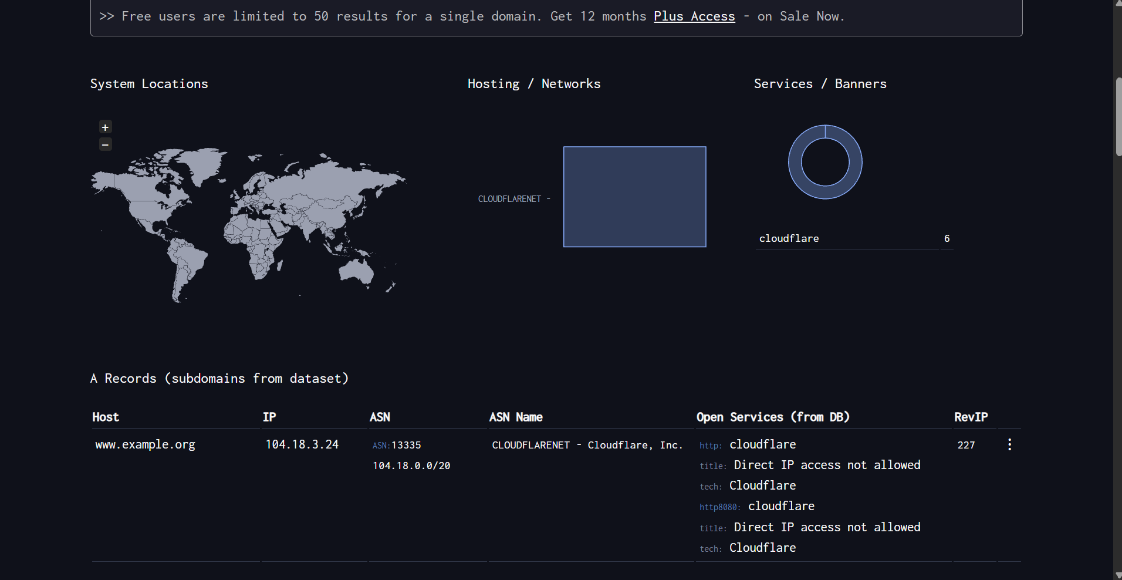This screenshot has height=580, width=1122.
Task: Click the RevIP count 227
Action: [x=966, y=446]
